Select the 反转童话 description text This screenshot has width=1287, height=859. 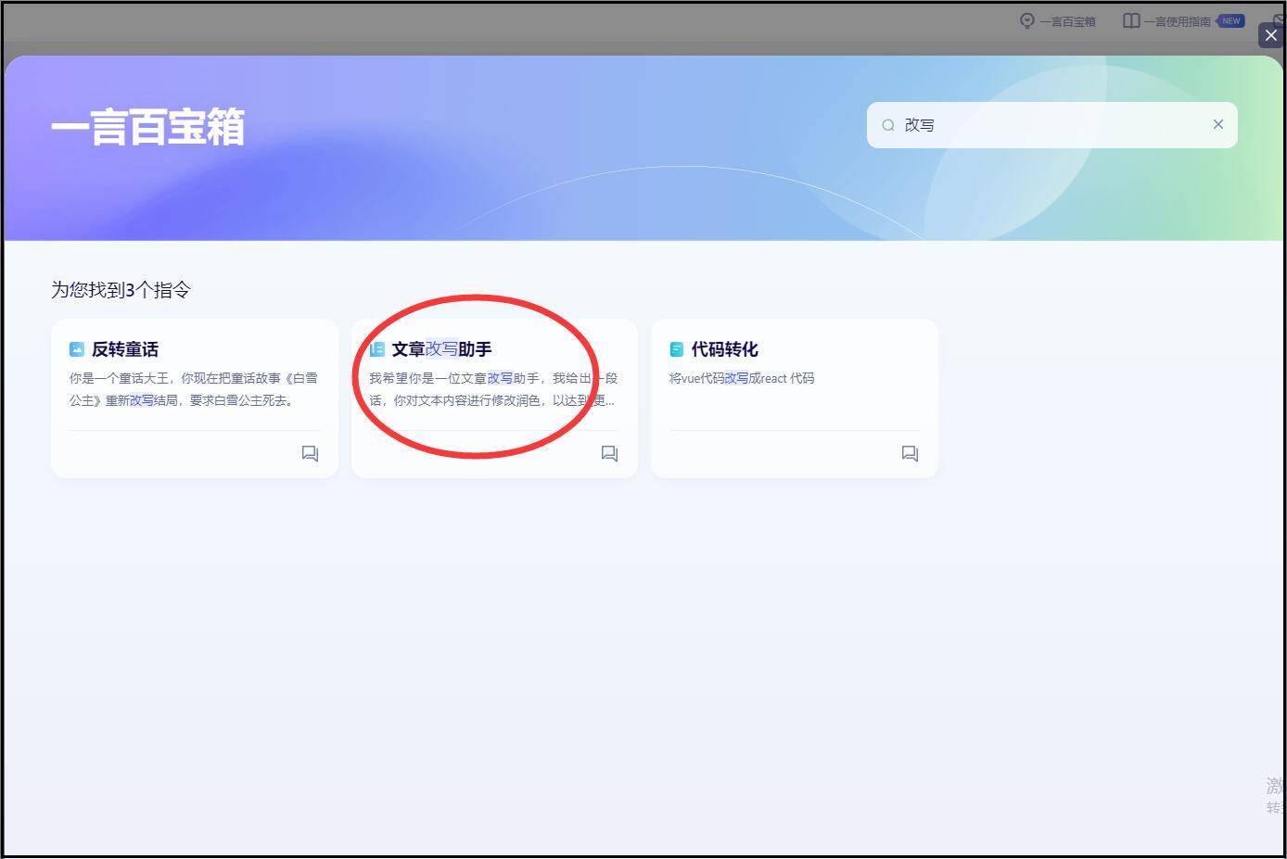pos(194,389)
